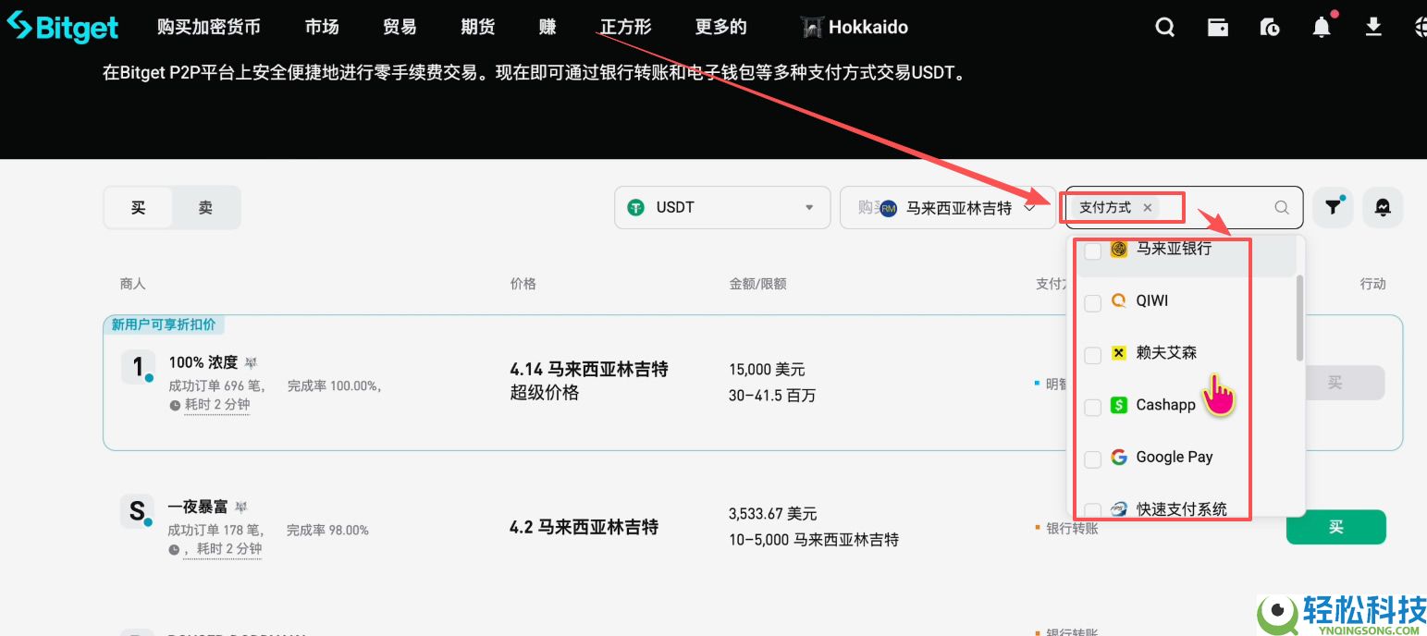The image size is (1427, 636).
Task: Expand the 马来西亚林吉特 currency dropdown
Action: [x=948, y=207]
